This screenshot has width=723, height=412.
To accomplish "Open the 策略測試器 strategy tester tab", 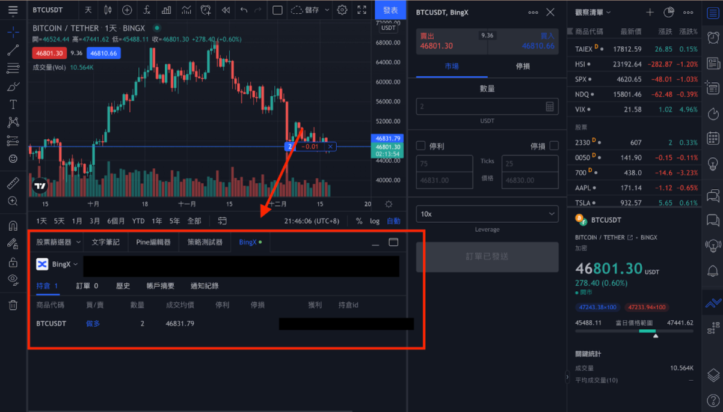I will (205, 242).
